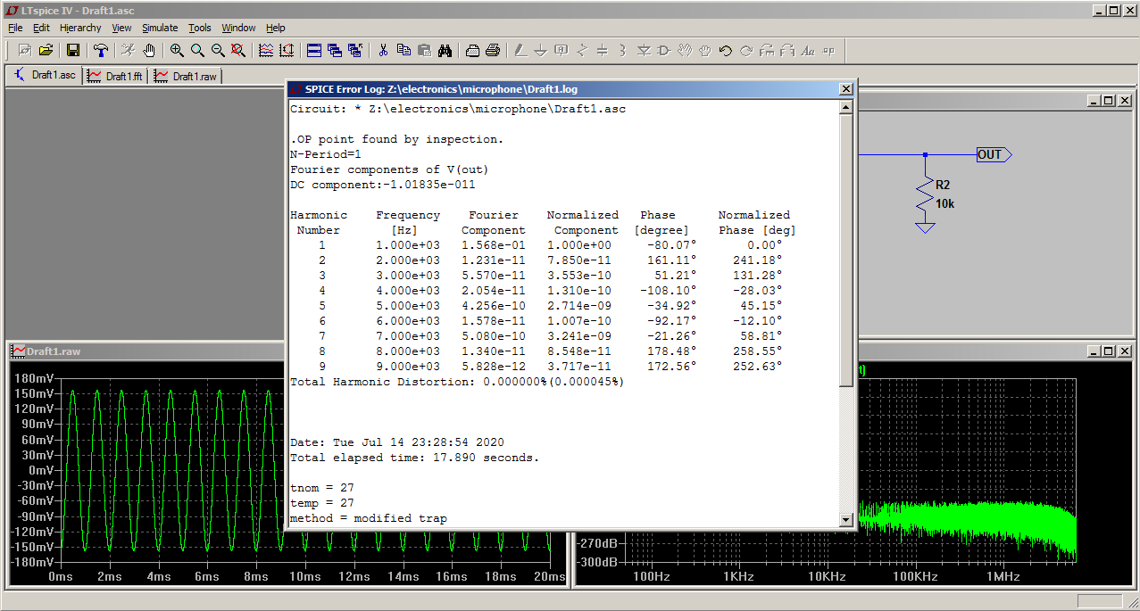Switch to the Draft1.raw tab
This screenshot has height=611, width=1140.
pos(186,76)
